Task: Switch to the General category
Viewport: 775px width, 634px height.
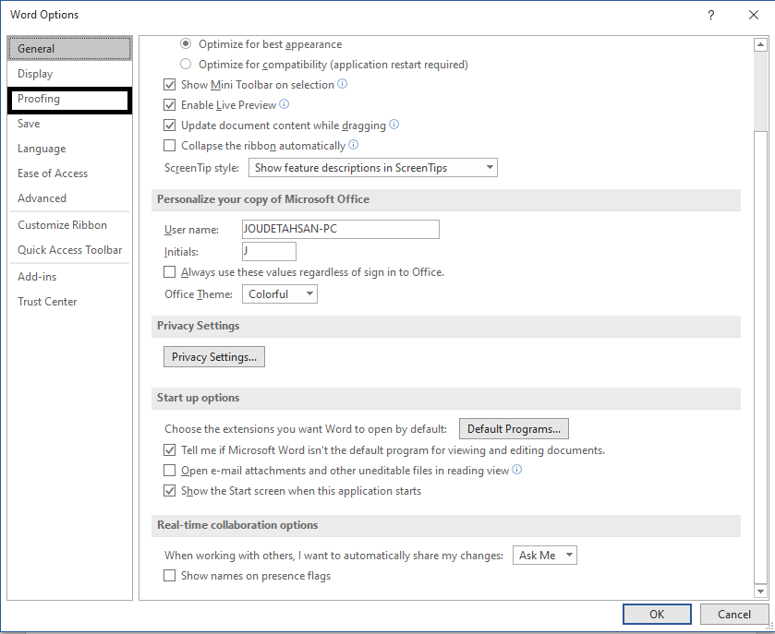Action: tap(69, 48)
